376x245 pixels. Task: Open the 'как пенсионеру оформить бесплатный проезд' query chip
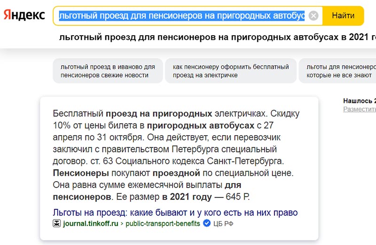231,71
